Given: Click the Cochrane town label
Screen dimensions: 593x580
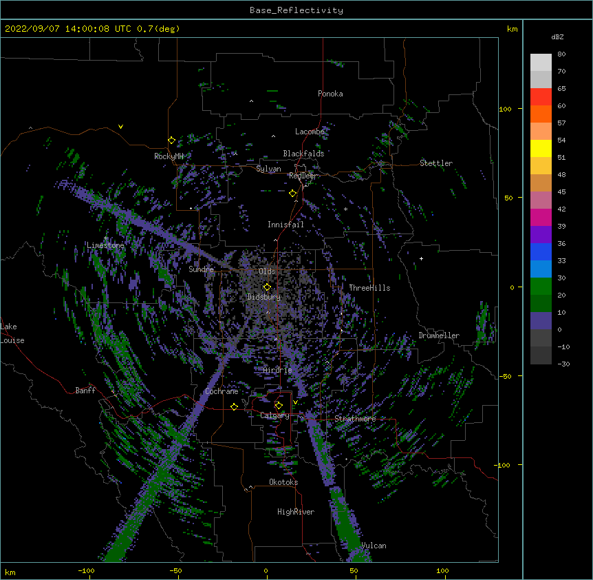Looking at the screenshot, I should (222, 391).
